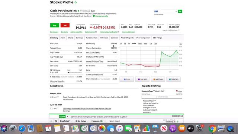
Task: Click the ResearchTeam What's this? link
Action: (160, 91)
